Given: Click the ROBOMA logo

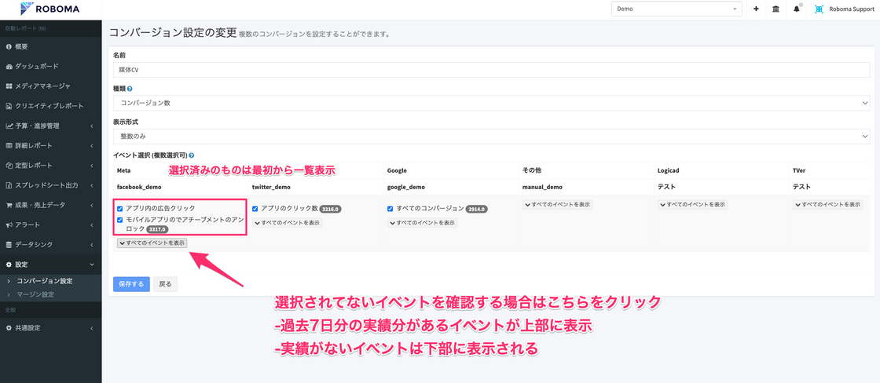Looking at the screenshot, I should click(x=49, y=9).
